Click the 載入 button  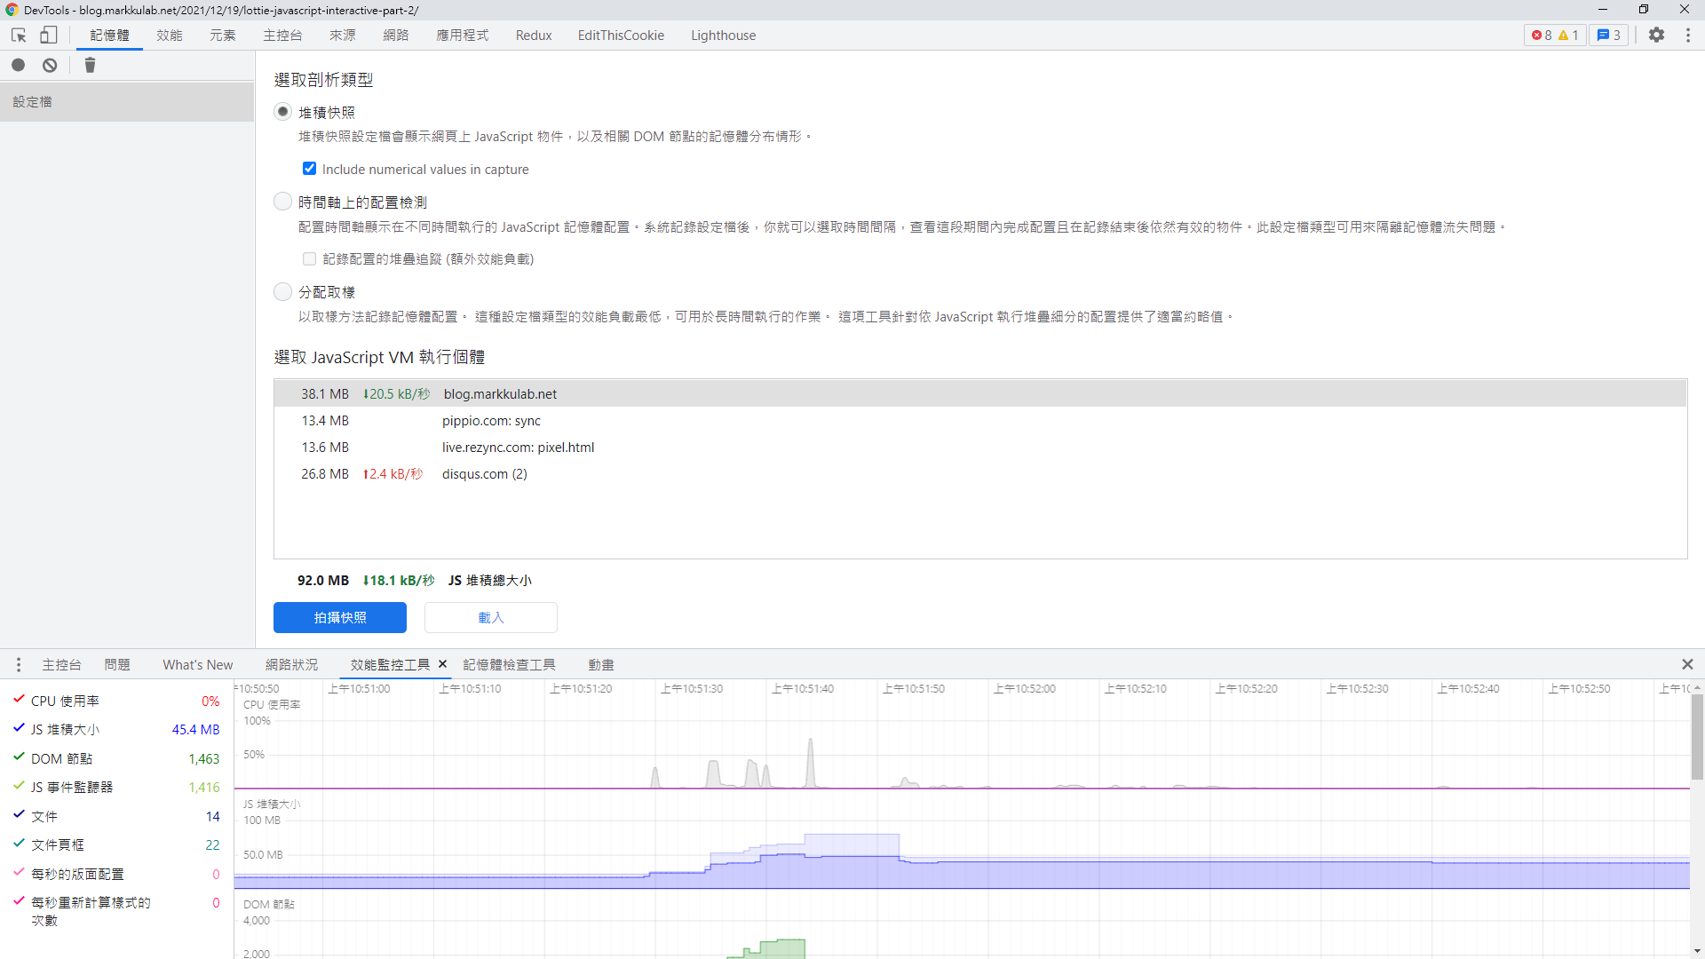(x=490, y=617)
